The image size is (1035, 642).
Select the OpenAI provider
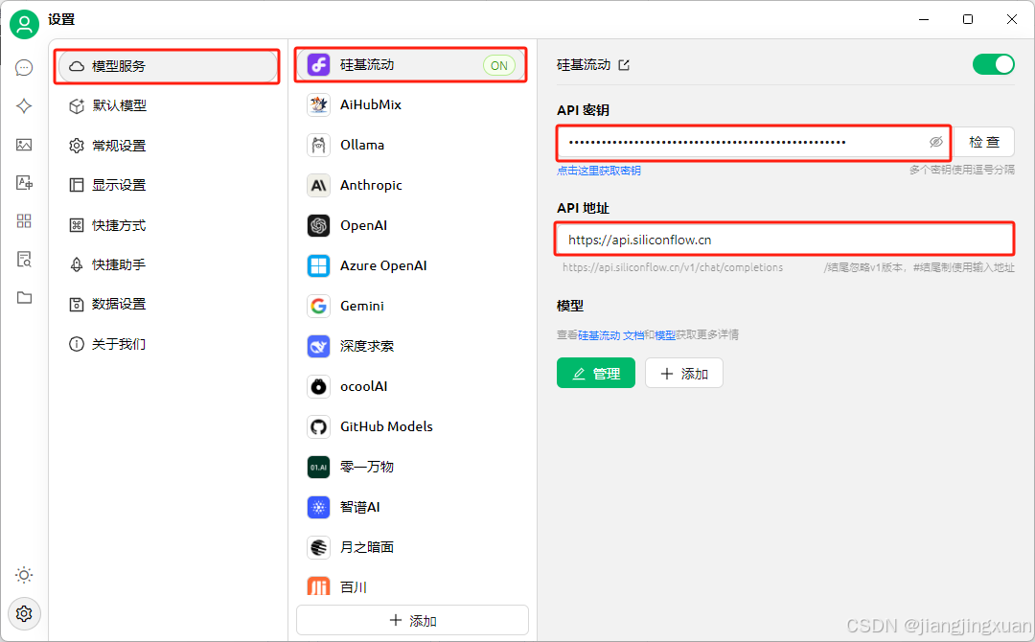click(412, 225)
